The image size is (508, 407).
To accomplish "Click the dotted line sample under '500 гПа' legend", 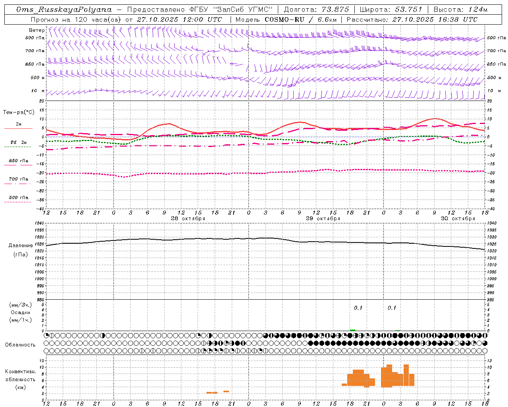I will (17, 202).
